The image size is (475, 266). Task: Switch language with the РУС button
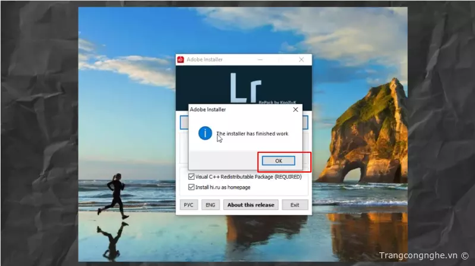click(188, 205)
